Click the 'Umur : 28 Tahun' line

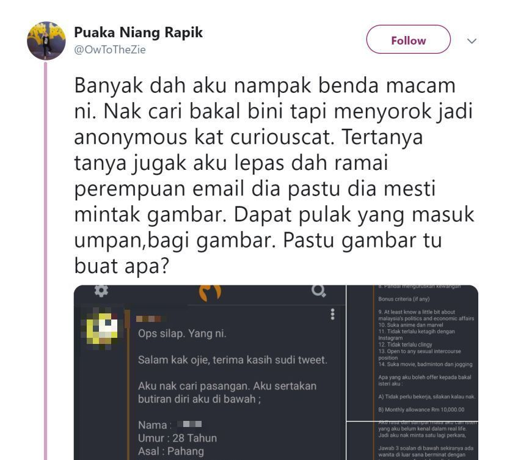click(178, 438)
